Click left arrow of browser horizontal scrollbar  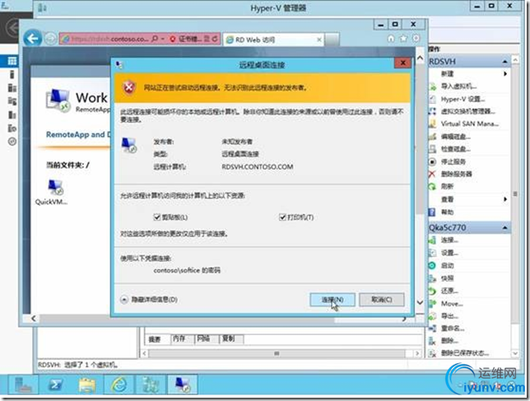point(34,319)
